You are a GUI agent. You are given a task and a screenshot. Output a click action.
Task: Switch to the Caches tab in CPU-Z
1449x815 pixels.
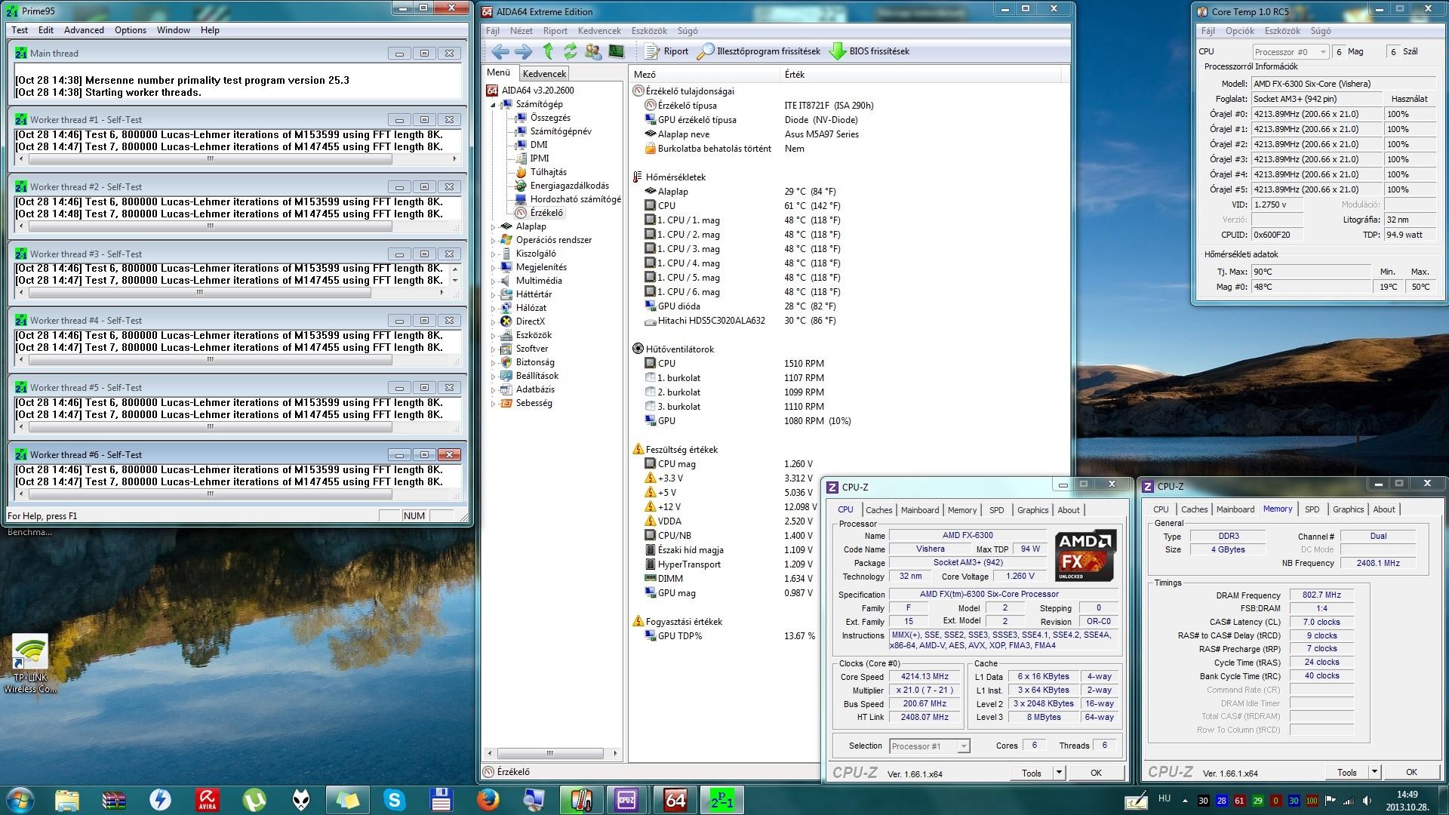(x=878, y=510)
